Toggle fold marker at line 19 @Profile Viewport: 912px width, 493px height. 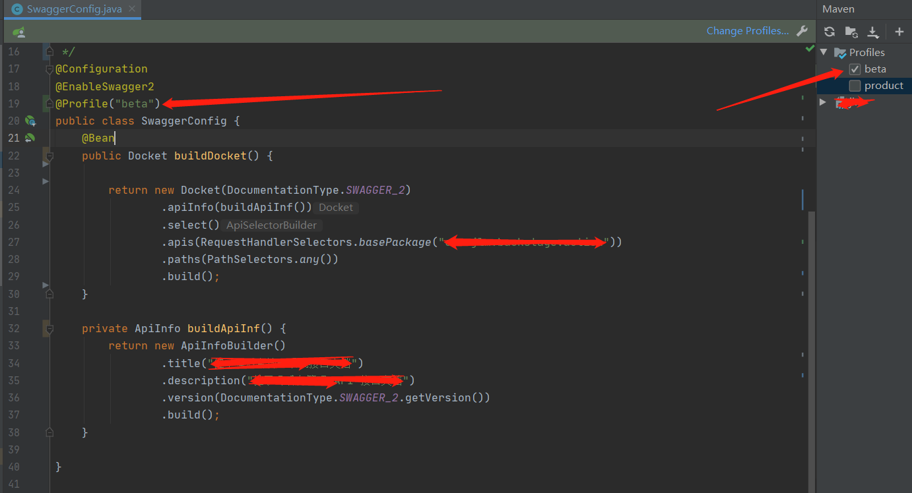click(49, 103)
